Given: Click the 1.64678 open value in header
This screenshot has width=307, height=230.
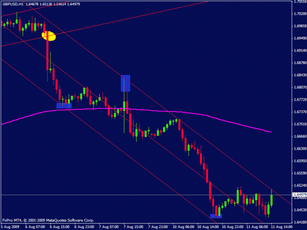Looking at the screenshot, I should point(32,4).
